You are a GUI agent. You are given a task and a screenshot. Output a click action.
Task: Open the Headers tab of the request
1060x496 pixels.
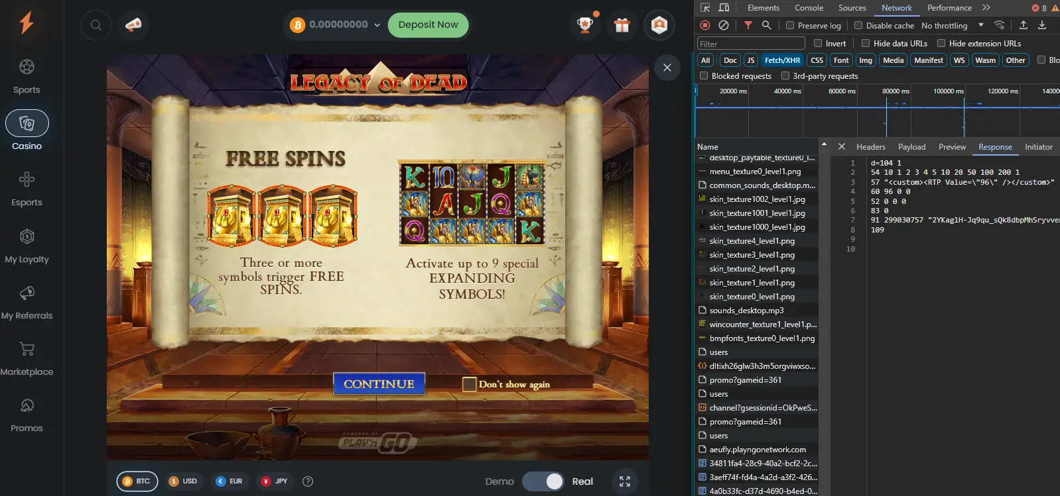871,147
